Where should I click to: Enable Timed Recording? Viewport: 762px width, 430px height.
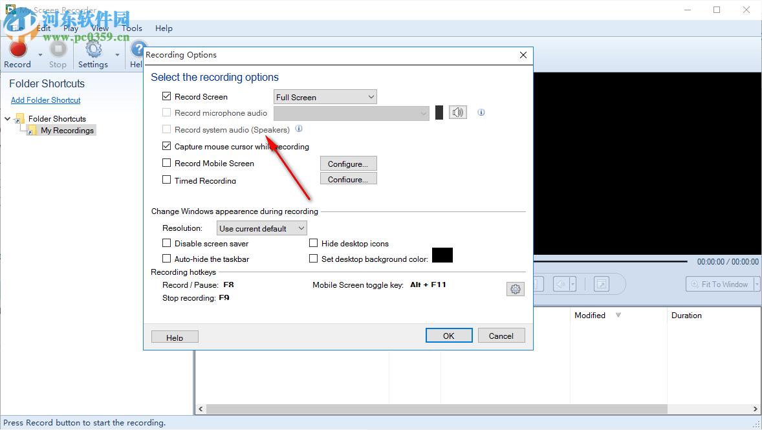coord(166,180)
